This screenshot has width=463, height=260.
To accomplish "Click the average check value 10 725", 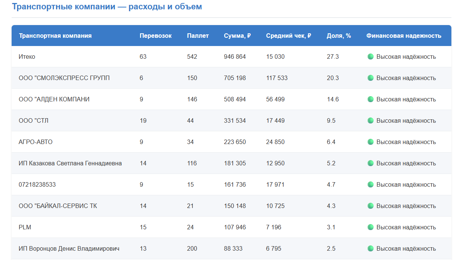I will 275,206.
